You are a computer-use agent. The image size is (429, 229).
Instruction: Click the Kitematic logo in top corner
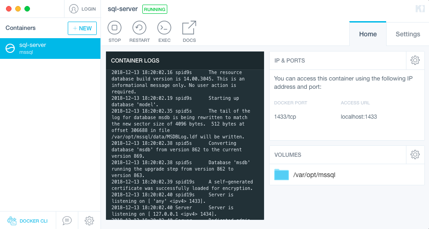click(420, 9)
